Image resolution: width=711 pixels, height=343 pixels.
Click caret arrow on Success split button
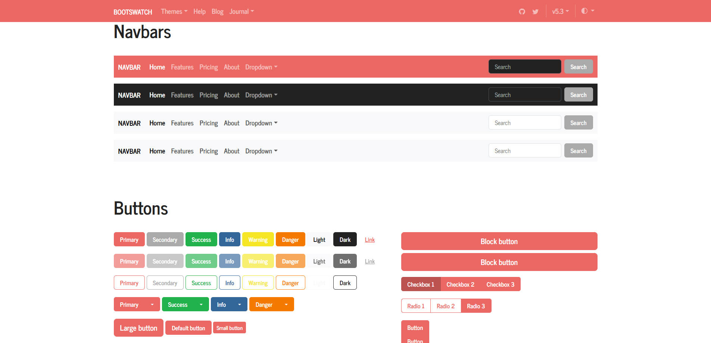[201, 305]
